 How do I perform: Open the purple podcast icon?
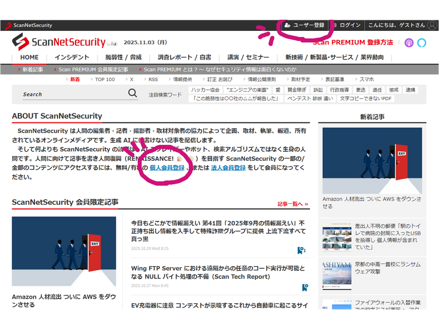coord(409,43)
